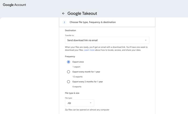
Task: Open the 'Send download link via email' dropdown
Action: (x=107, y=40)
